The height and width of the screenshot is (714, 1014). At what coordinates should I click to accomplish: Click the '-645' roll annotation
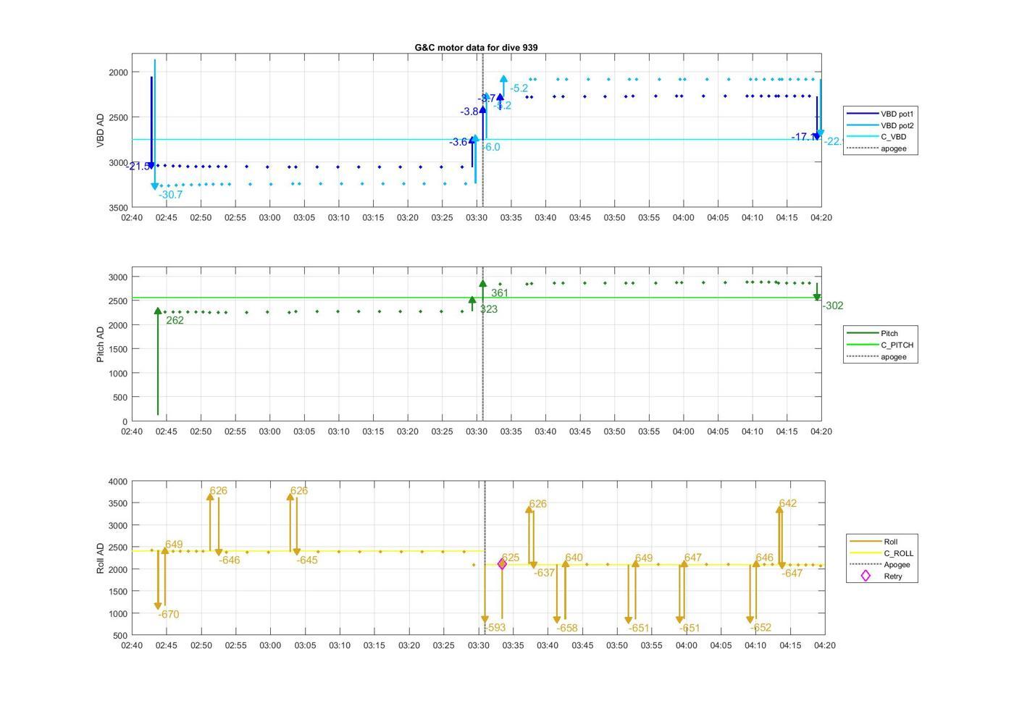coord(306,560)
